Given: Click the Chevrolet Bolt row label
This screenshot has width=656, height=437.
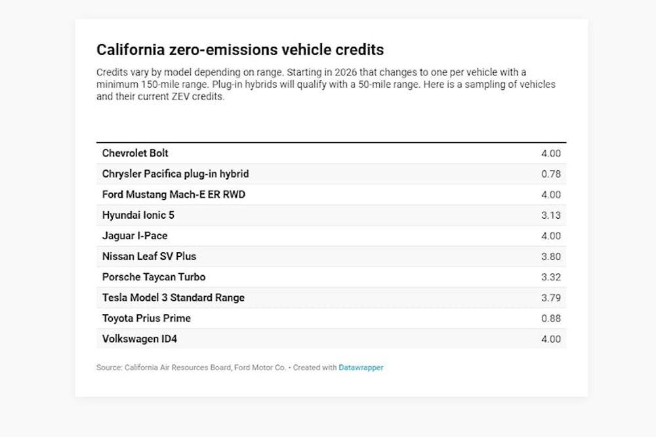Looking at the screenshot, I should (x=135, y=153).
